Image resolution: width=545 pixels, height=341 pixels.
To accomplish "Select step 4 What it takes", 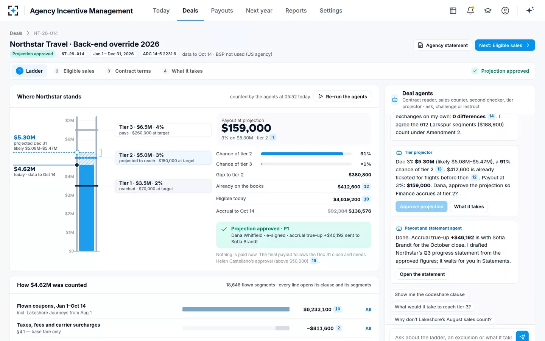I will point(183,71).
